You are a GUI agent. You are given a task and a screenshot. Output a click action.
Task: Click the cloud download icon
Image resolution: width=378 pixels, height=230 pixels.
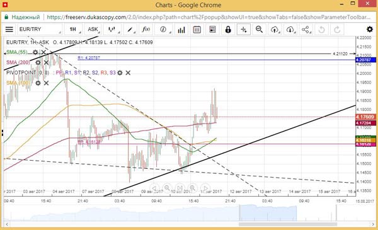290,30
